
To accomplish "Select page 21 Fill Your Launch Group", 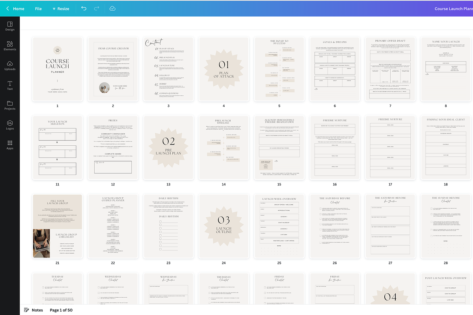I will (58, 226).
